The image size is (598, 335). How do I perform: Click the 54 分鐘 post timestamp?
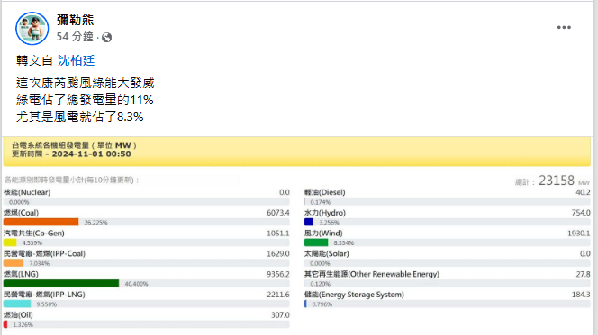(x=75, y=37)
